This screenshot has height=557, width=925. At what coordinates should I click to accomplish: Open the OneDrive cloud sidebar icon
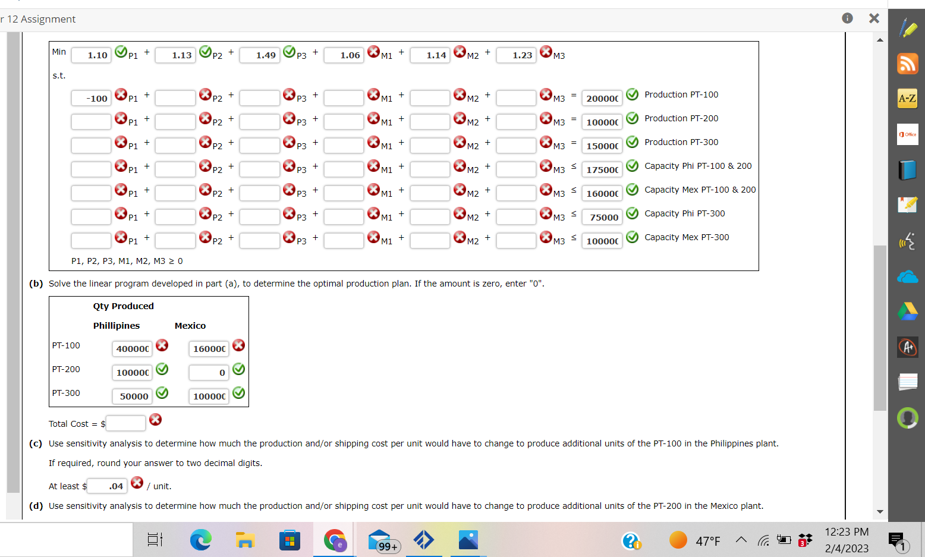[x=908, y=276]
